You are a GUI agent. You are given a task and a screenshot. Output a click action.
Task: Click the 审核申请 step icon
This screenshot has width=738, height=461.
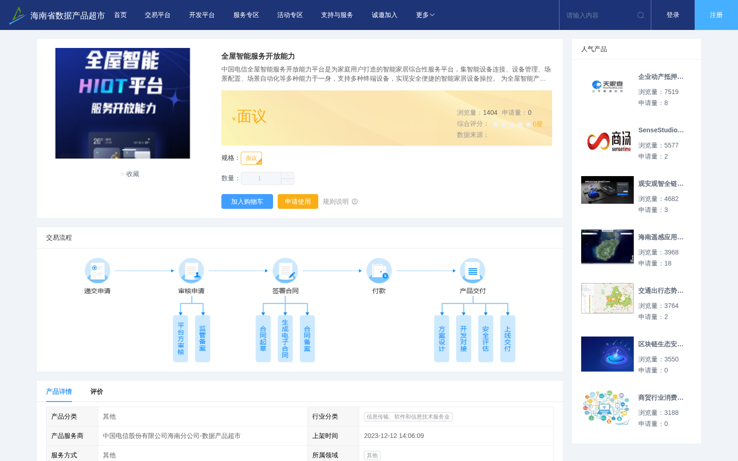[191, 271]
